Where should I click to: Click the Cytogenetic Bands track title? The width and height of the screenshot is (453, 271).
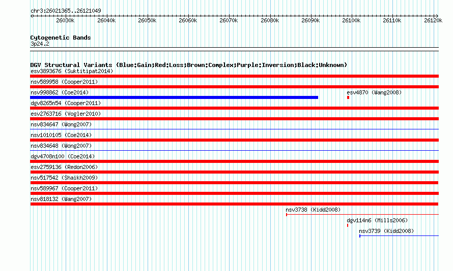(61, 38)
